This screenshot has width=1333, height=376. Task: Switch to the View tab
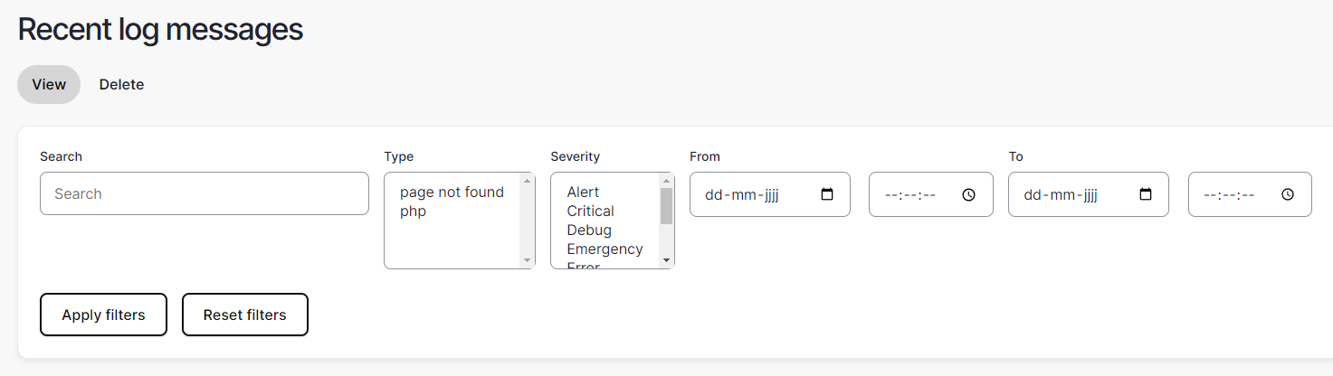(x=49, y=84)
